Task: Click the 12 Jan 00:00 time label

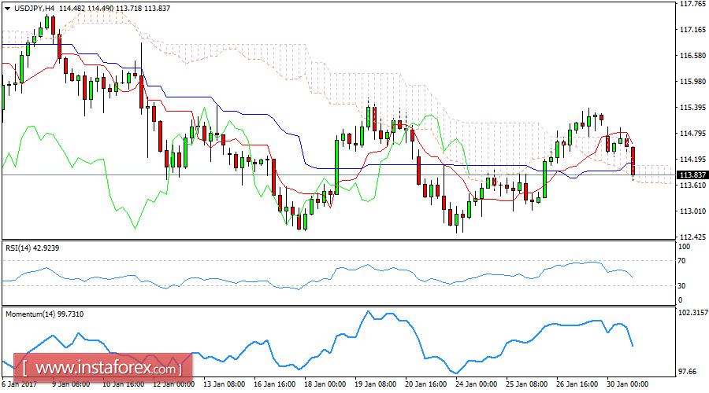Action: [173, 384]
